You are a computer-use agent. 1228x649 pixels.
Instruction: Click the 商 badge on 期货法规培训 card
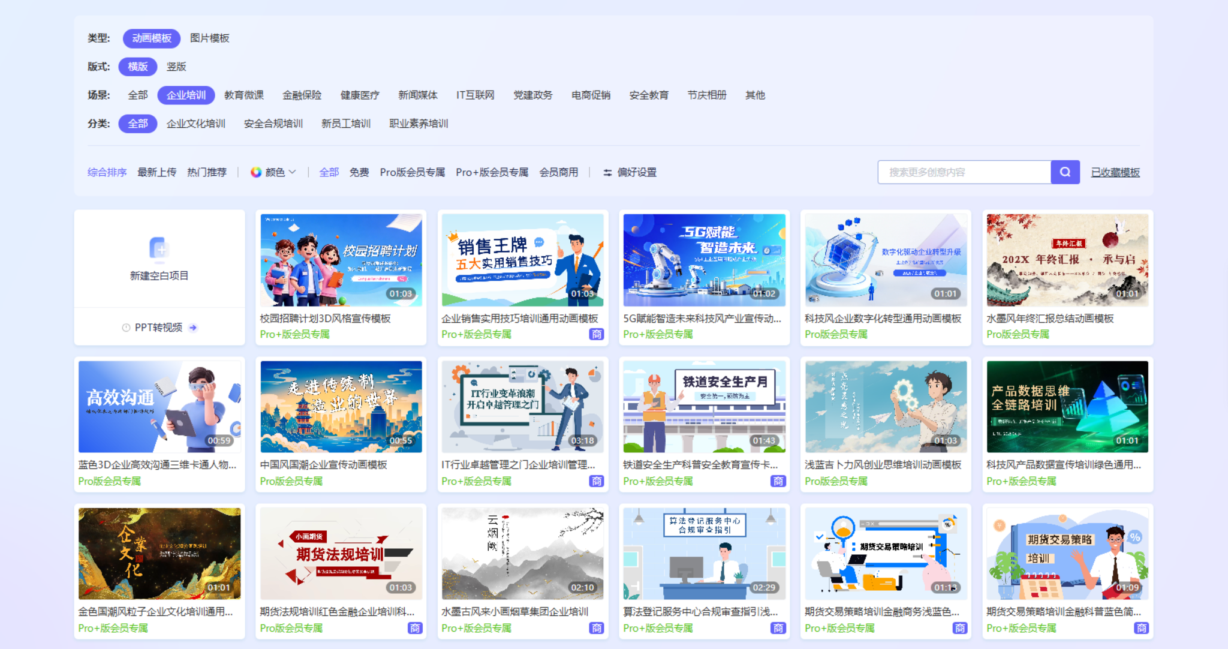(x=415, y=628)
